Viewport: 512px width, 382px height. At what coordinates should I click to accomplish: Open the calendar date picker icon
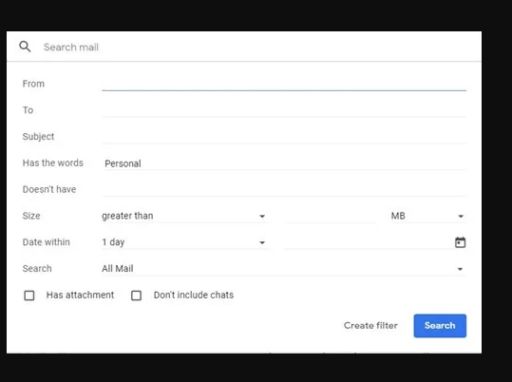coord(460,242)
